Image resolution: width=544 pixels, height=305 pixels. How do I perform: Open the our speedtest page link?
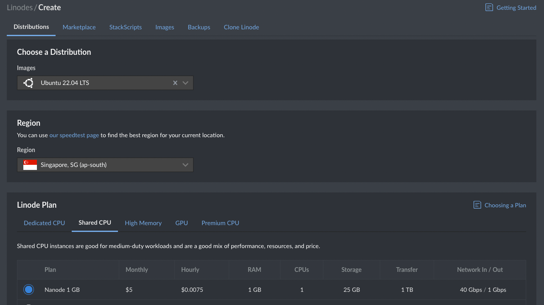pyautogui.click(x=74, y=135)
